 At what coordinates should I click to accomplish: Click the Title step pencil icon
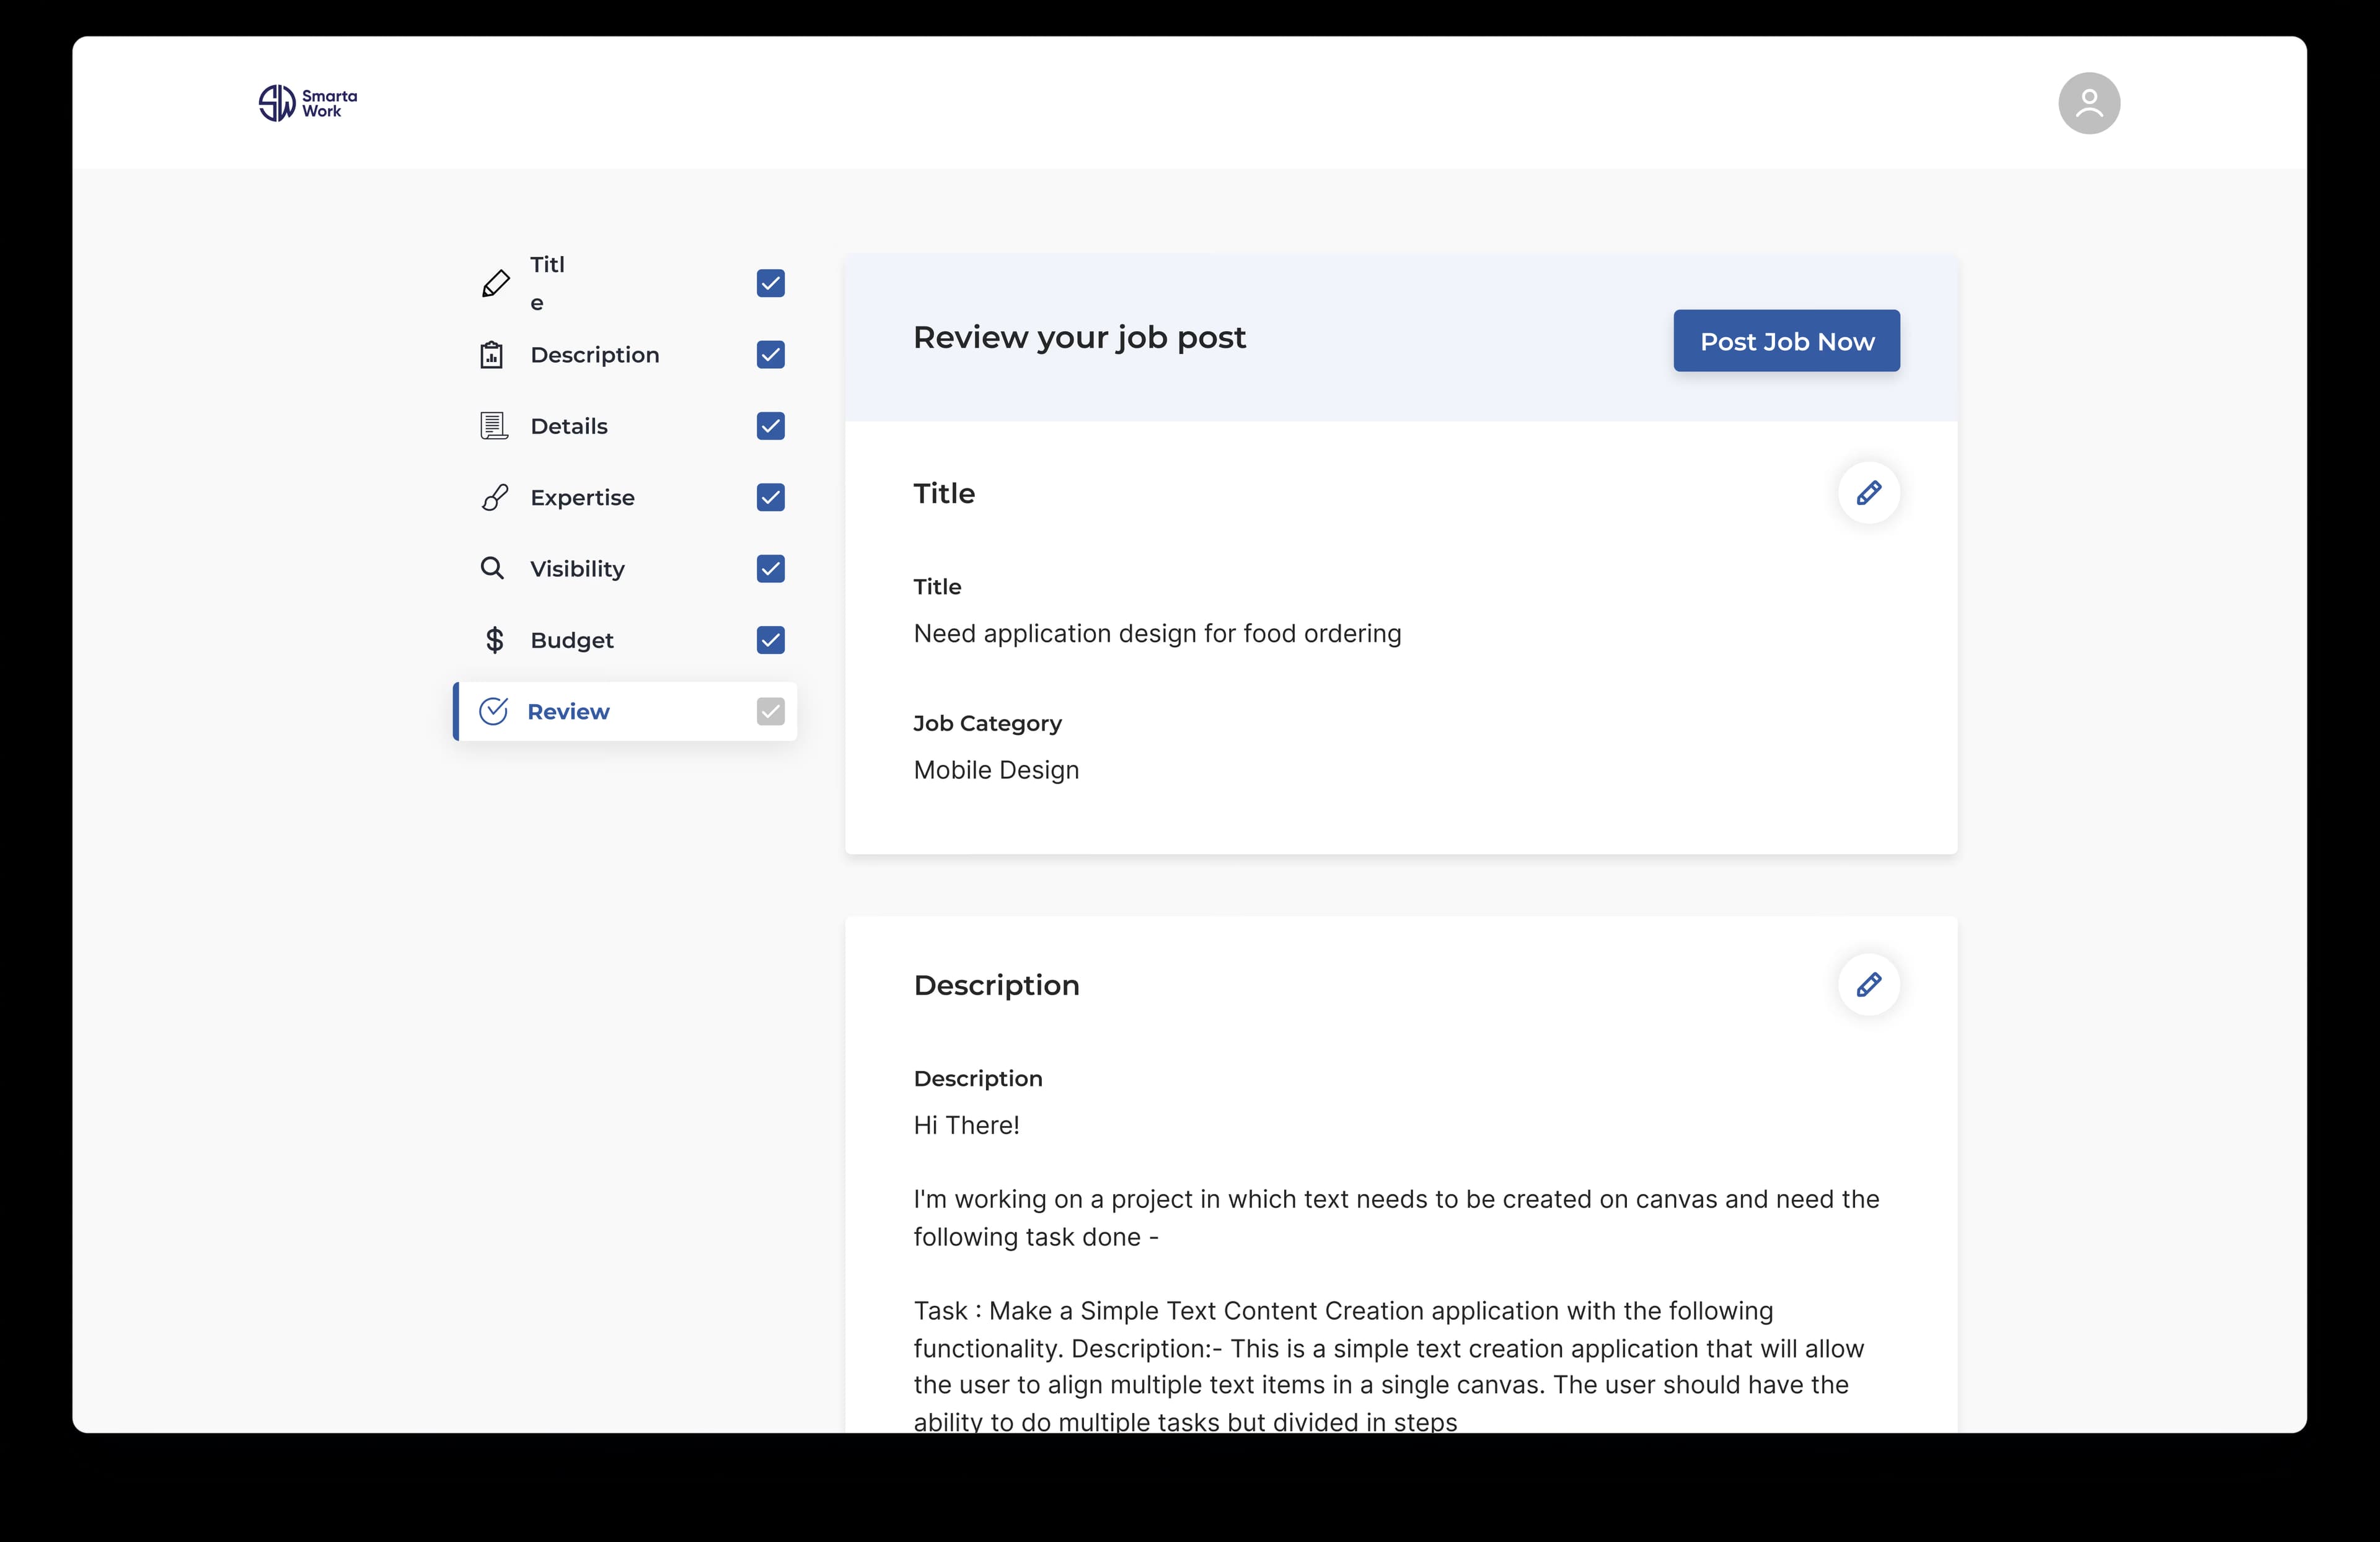coord(495,283)
